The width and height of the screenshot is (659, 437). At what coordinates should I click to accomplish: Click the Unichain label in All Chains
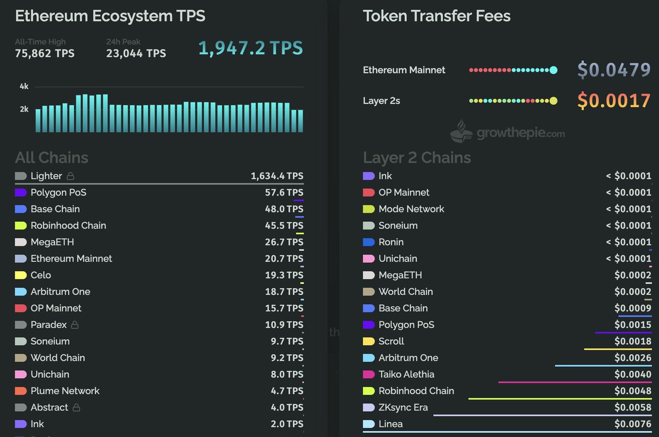click(x=50, y=374)
